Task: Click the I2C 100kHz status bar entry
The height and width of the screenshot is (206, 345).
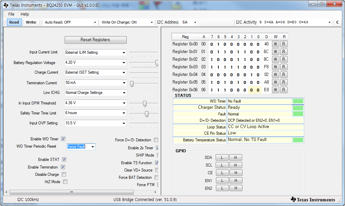Action: pyautogui.click(x=28, y=200)
